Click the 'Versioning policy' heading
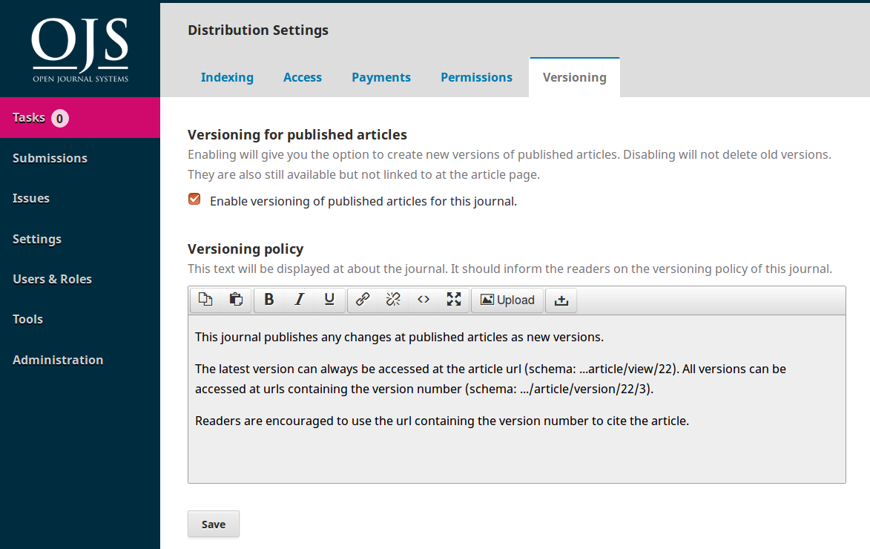 click(x=245, y=249)
